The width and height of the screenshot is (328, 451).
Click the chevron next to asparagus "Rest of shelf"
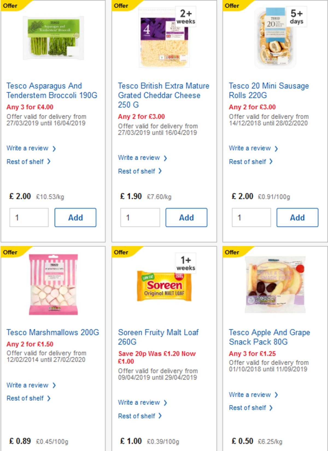pyautogui.click(x=49, y=162)
